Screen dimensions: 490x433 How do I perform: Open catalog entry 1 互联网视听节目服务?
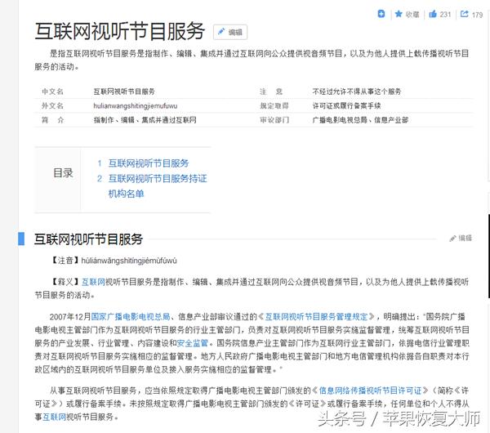149,163
